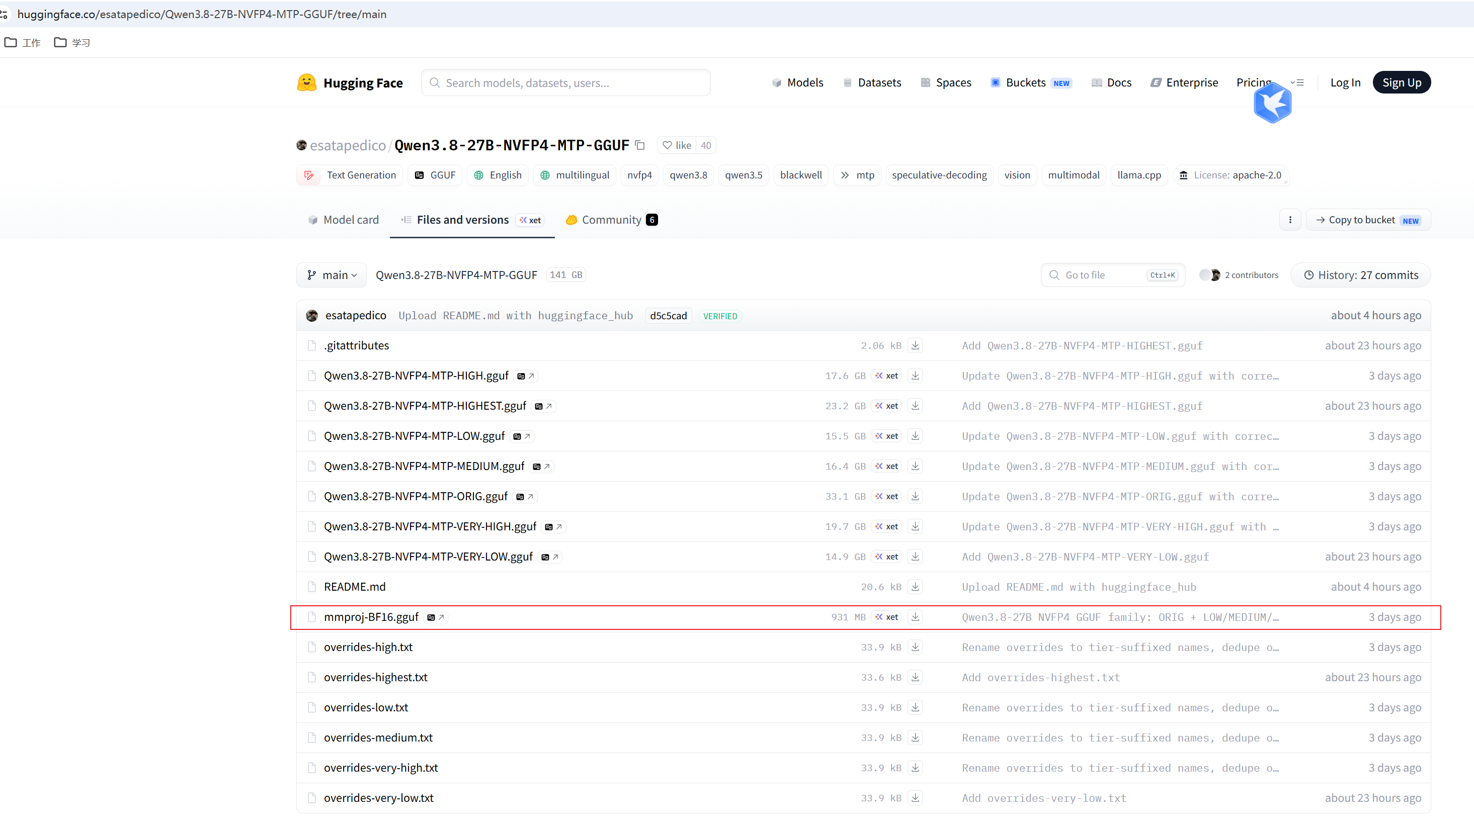Download Qwen3.8-27B-NVFP4-MTP-VERY-LOW.gguf
The width and height of the screenshot is (1474, 834).
click(x=915, y=557)
